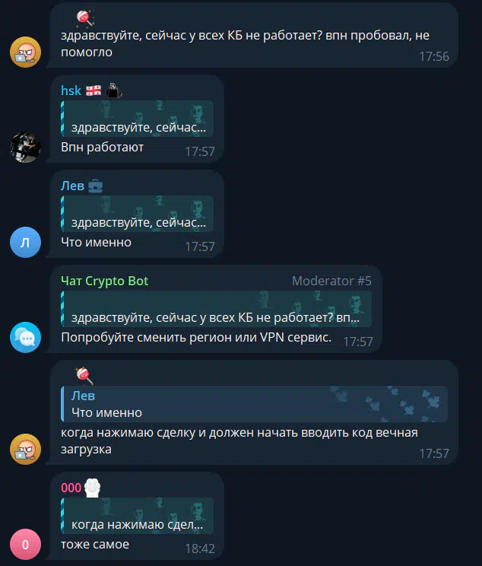
Task: Open sender name hsk
Action: click(x=71, y=91)
